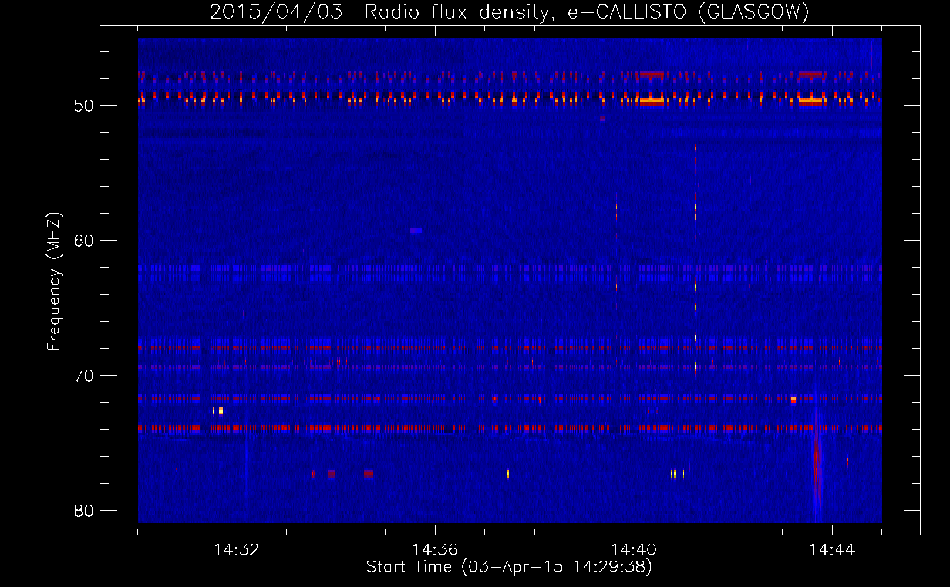Image resolution: width=950 pixels, height=587 pixels.
Task: Click the 14:36 time tick label
Action: [435, 549]
